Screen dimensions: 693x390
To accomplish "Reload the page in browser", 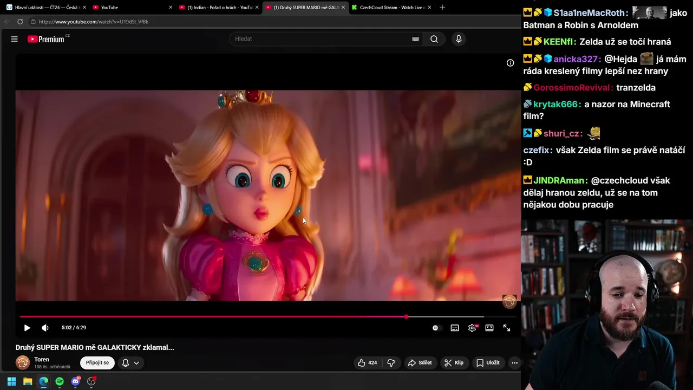I will [20, 22].
